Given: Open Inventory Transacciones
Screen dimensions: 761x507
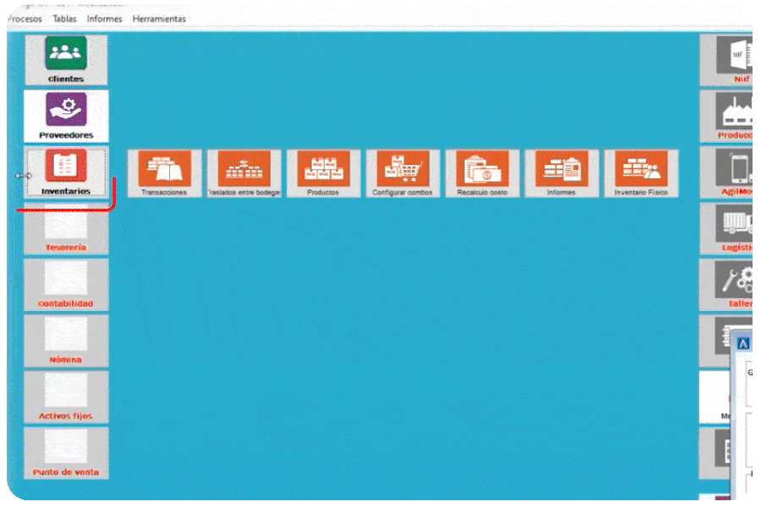Looking at the screenshot, I should (x=165, y=172).
